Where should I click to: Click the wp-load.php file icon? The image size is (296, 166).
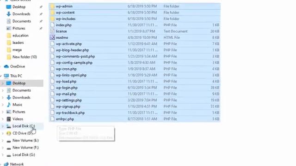(52, 81)
